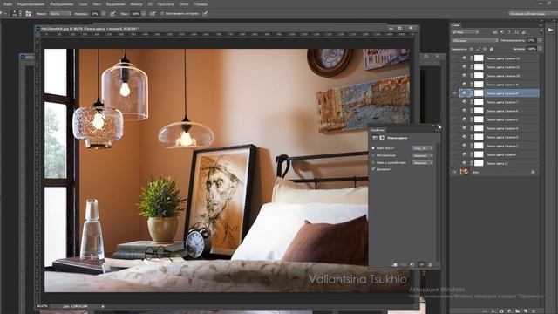Check the Восстановить историю checkbox

162,14
